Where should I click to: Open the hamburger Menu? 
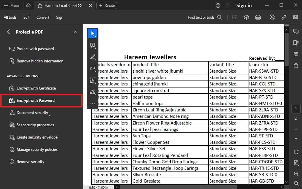coord(11,6)
